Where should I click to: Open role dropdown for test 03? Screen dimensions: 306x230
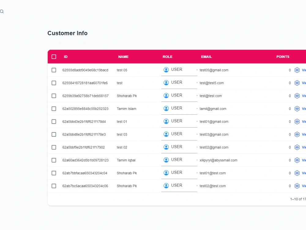pyautogui.click(x=179, y=134)
